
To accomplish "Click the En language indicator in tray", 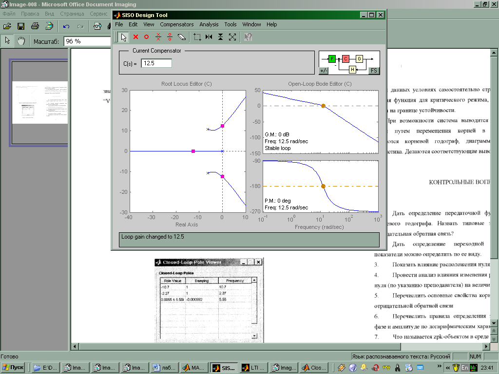I will click(x=464, y=368).
